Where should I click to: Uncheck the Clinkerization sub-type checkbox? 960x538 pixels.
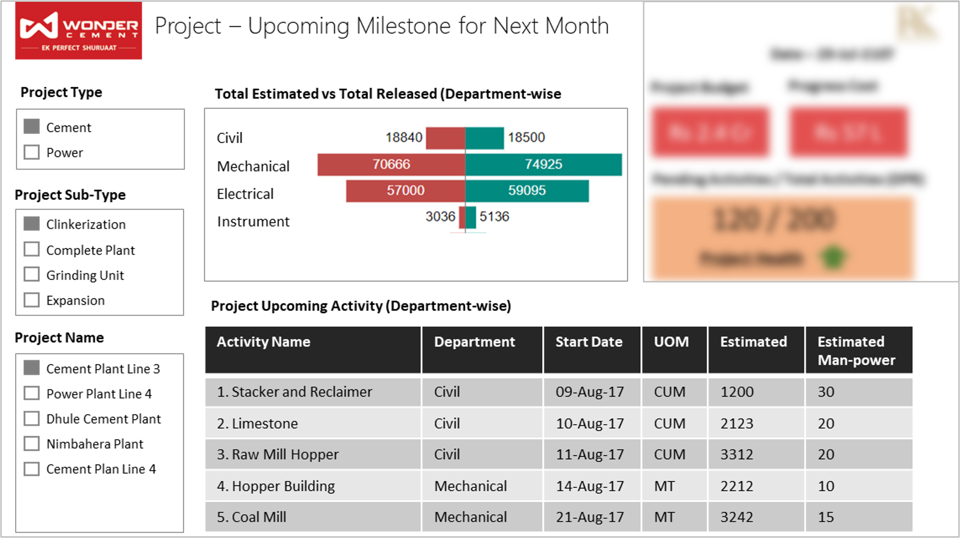(x=32, y=224)
